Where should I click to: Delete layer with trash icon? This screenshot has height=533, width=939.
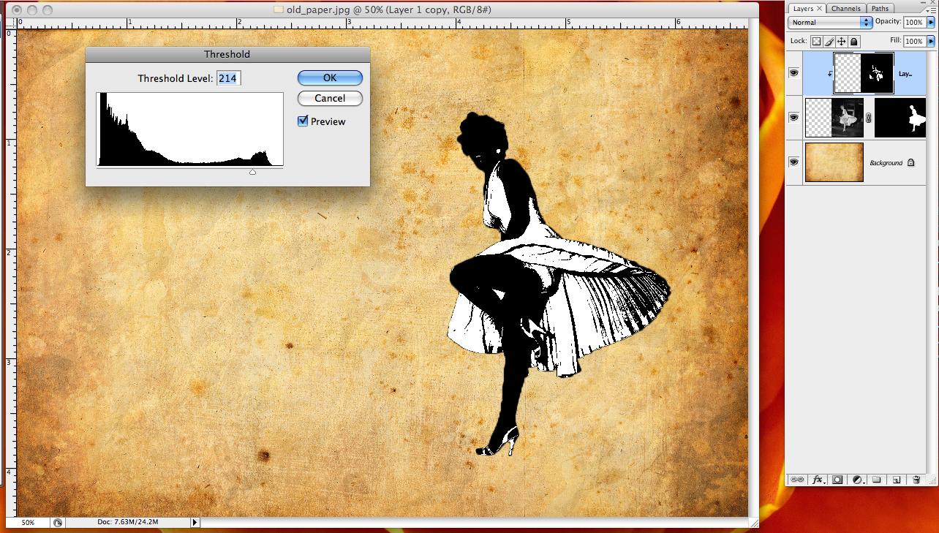tap(916, 480)
